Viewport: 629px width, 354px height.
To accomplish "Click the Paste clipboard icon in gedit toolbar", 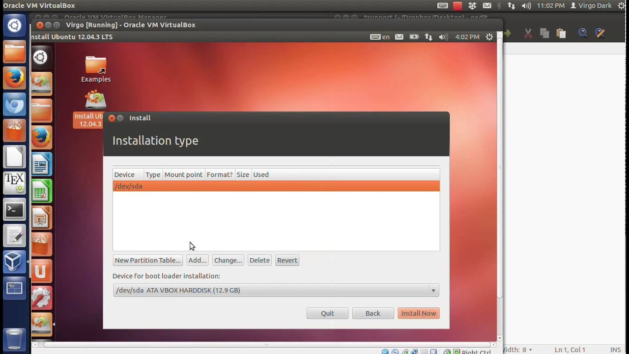I will (x=561, y=33).
